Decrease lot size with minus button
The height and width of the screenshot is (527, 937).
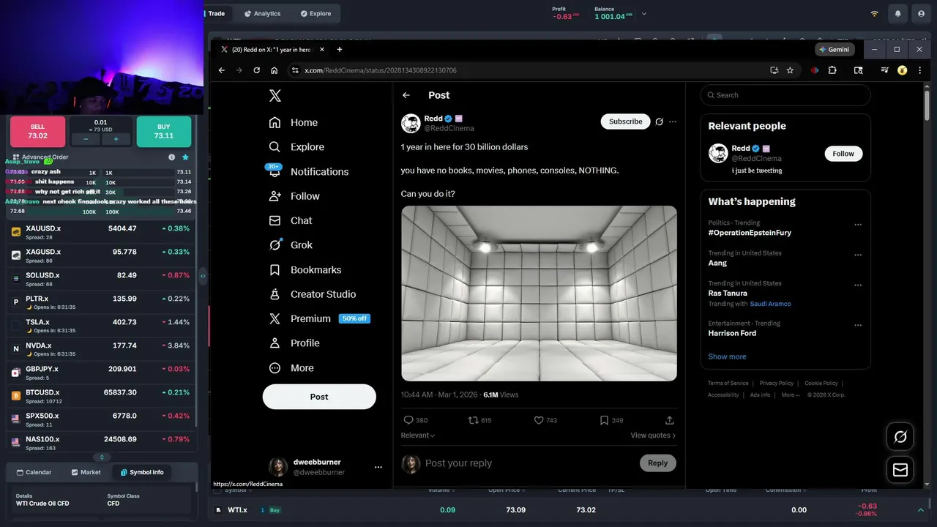(86, 139)
